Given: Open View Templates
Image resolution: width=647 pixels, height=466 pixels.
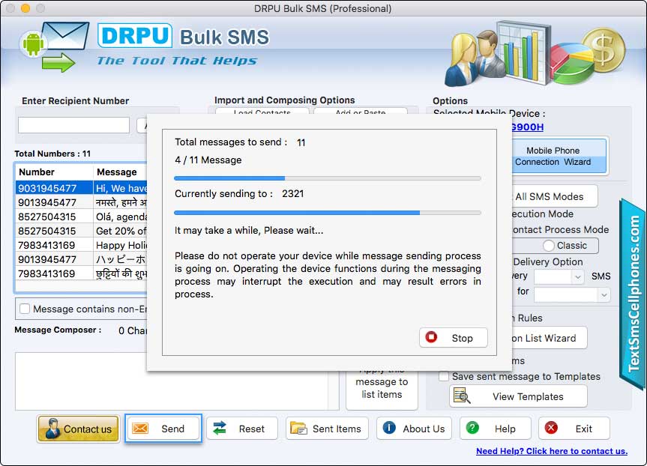Looking at the screenshot, I should (x=518, y=396).
